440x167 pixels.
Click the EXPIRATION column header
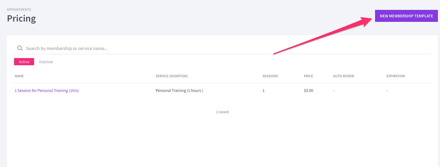pyautogui.click(x=395, y=76)
